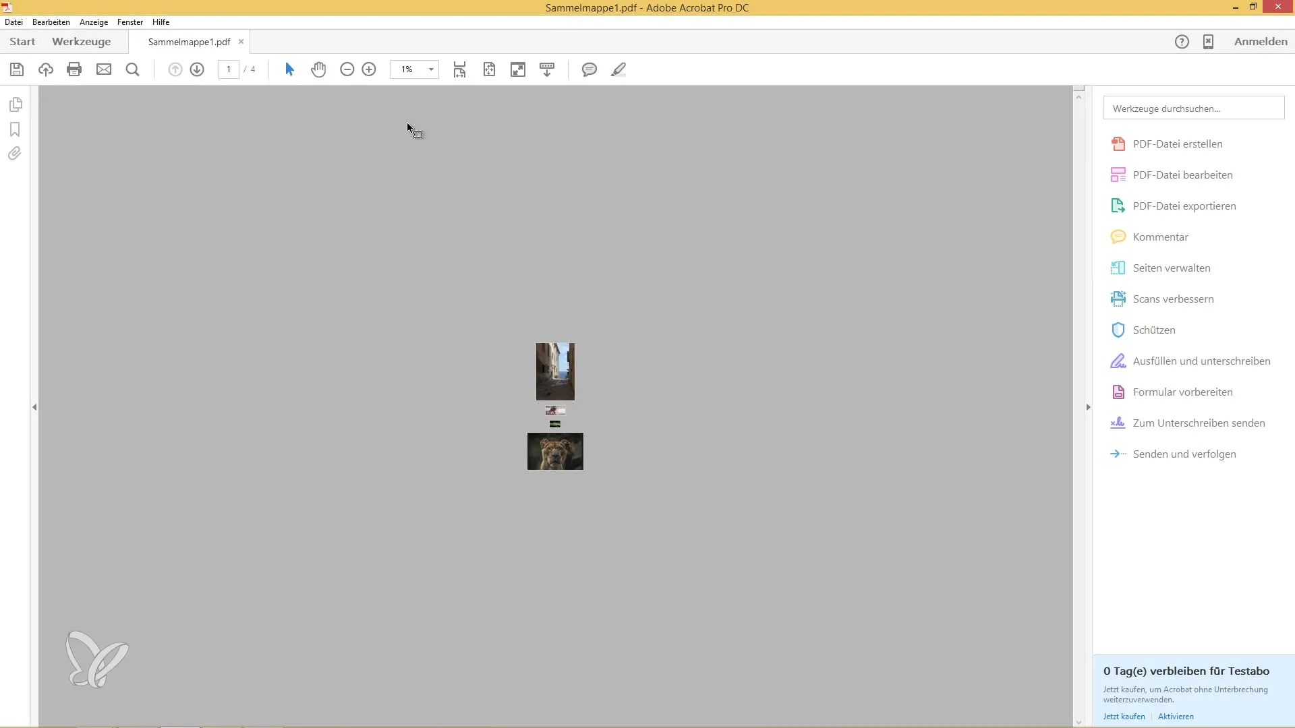Open the Bearbeiten menu
Image resolution: width=1295 pixels, height=728 pixels.
51,22
